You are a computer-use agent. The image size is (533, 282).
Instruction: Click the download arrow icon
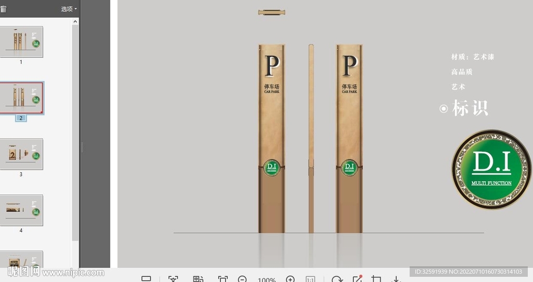[x=396, y=279]
